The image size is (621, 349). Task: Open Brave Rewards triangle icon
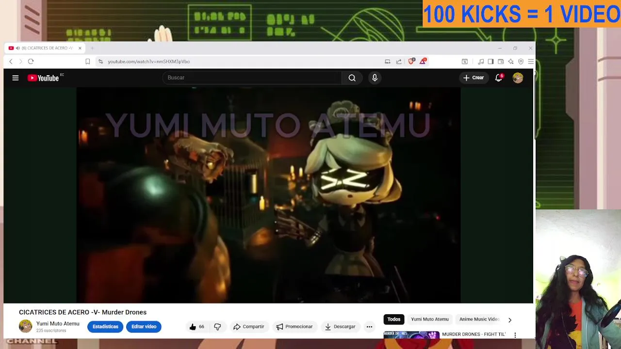(423, 61)
